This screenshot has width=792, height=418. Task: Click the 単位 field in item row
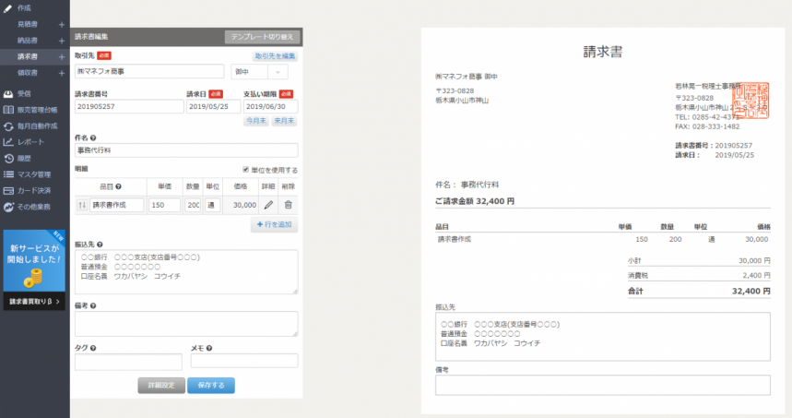pyautogui.click(x=213, y=205)
